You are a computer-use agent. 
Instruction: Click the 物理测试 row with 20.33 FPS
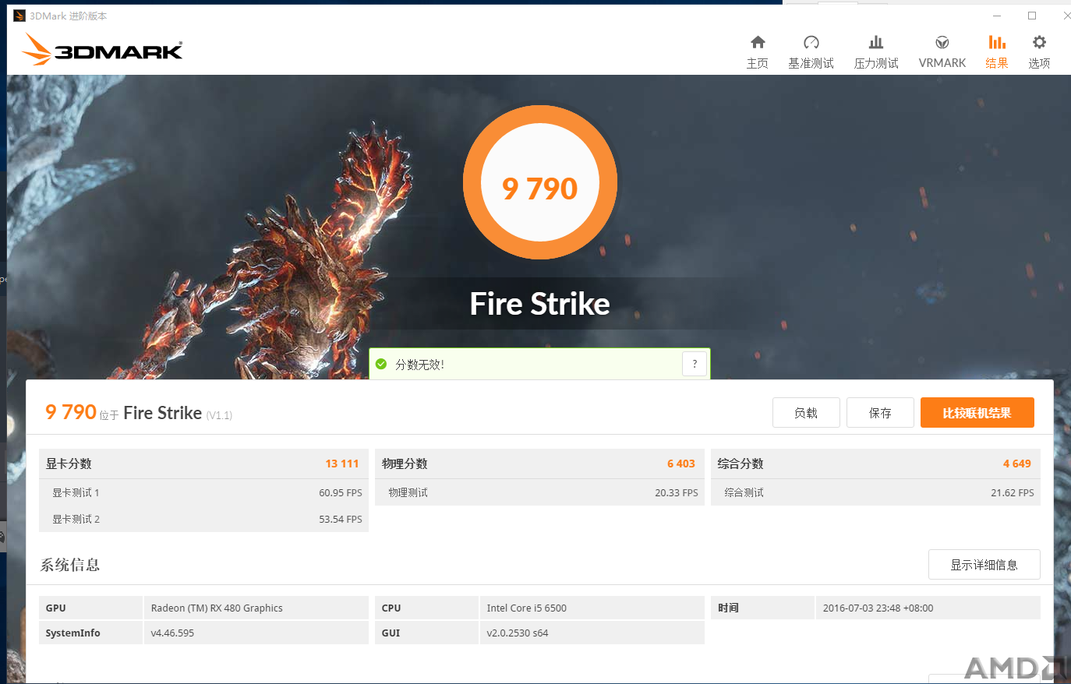pyautogui.click(x=539, y=492)
